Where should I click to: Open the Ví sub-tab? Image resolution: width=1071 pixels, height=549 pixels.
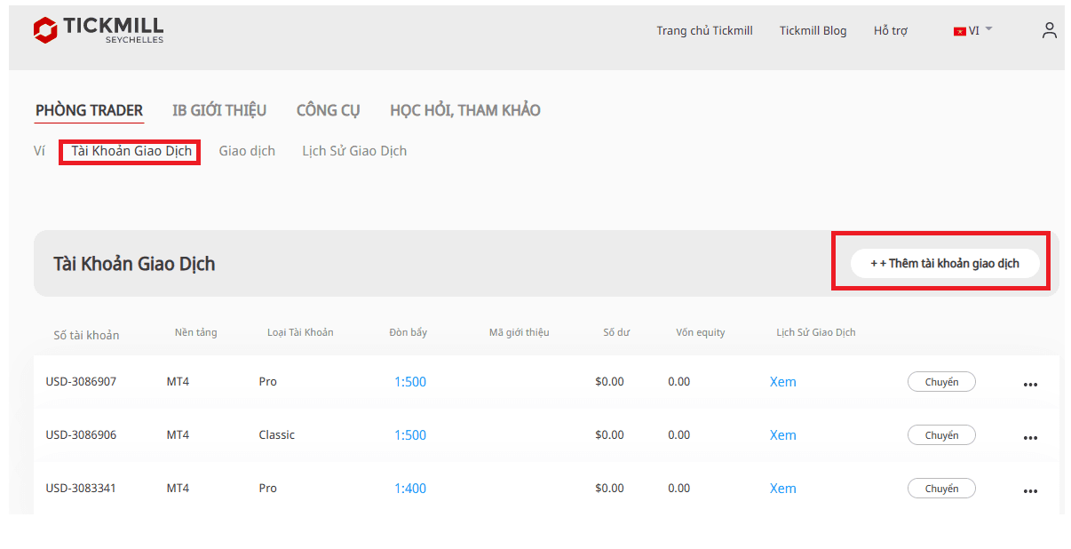(x=39, y=151)
